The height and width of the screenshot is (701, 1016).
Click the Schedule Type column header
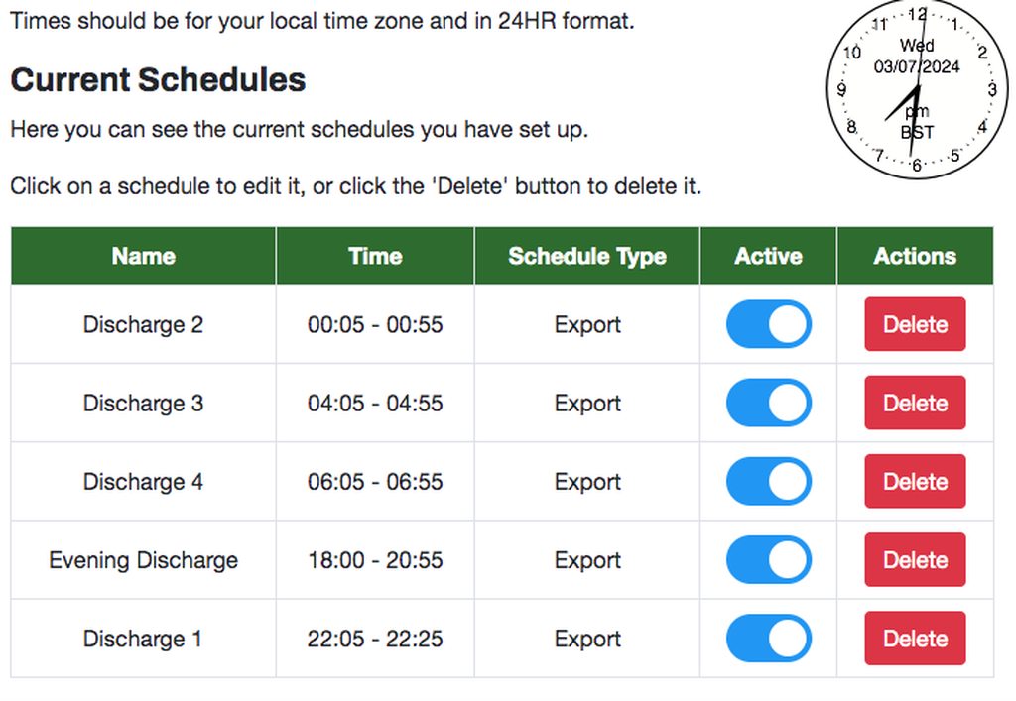point(586,256)
